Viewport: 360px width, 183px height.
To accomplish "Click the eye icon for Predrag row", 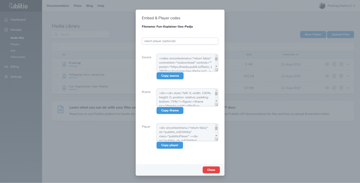I will coord(327,64).
